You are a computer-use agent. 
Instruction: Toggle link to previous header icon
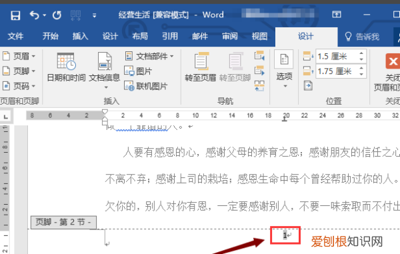click(259, 86)
